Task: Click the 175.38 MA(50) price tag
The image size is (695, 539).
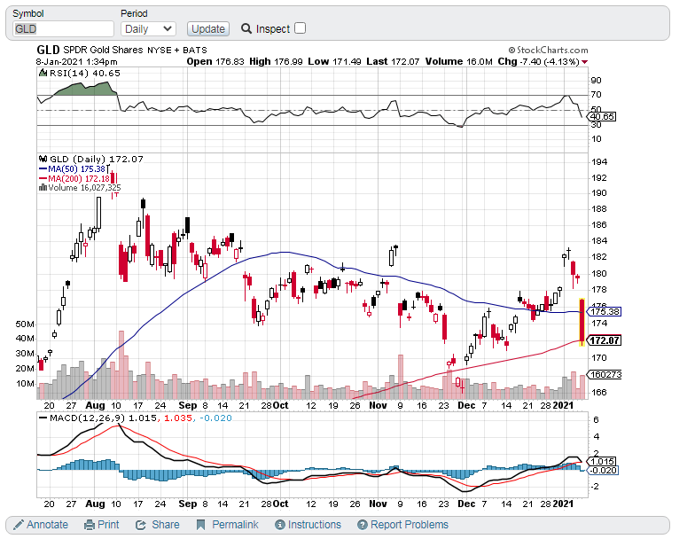Action: click(605, 312)
